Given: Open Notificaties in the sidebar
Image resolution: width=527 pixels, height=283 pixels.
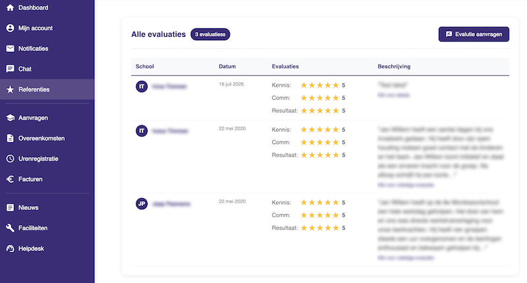Looking at the screenshot, I should (47, 48).
